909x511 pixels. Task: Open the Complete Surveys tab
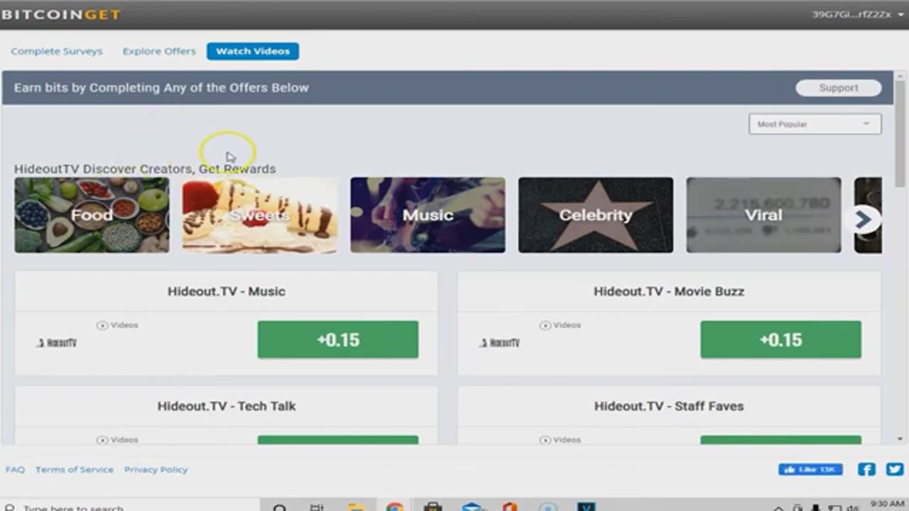coord(57,51)
